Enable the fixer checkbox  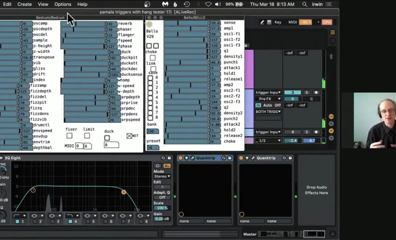pos(69,135)
